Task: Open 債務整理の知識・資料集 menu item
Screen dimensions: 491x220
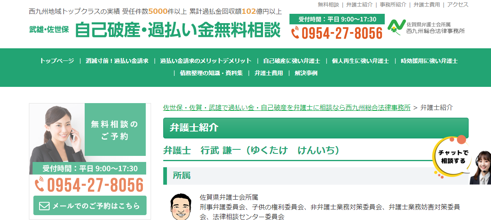Action: (x=211, y=73)
